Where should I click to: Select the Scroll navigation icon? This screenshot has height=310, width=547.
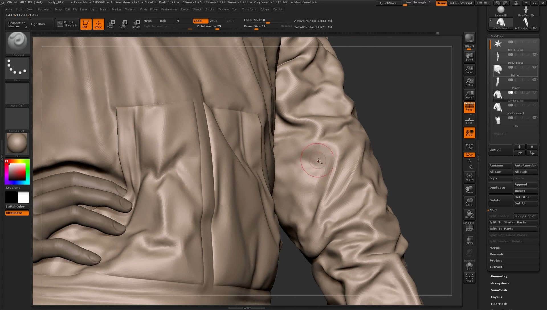click(469, 57)
